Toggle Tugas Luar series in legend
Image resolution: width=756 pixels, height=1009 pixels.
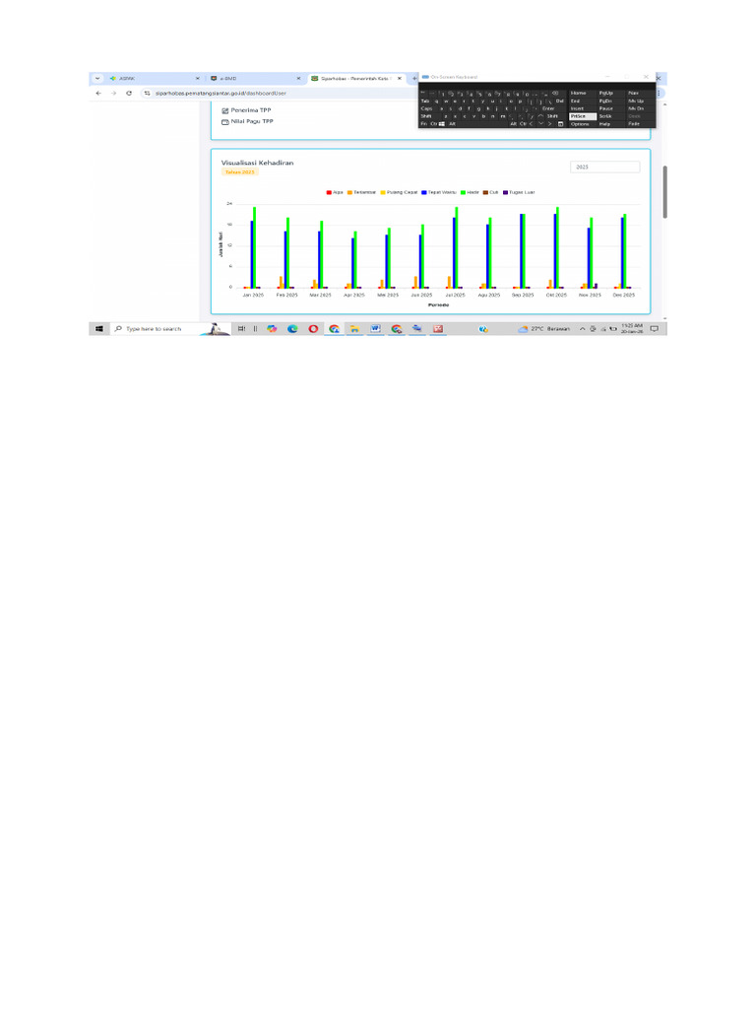pyautogui.click(x=519, y=192)
